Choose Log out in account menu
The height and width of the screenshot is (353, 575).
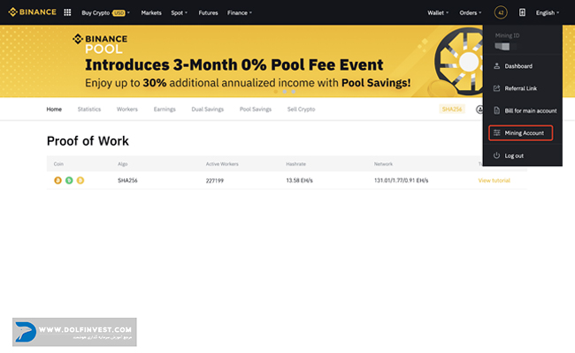pyautogui.click(x=513, y=155)
